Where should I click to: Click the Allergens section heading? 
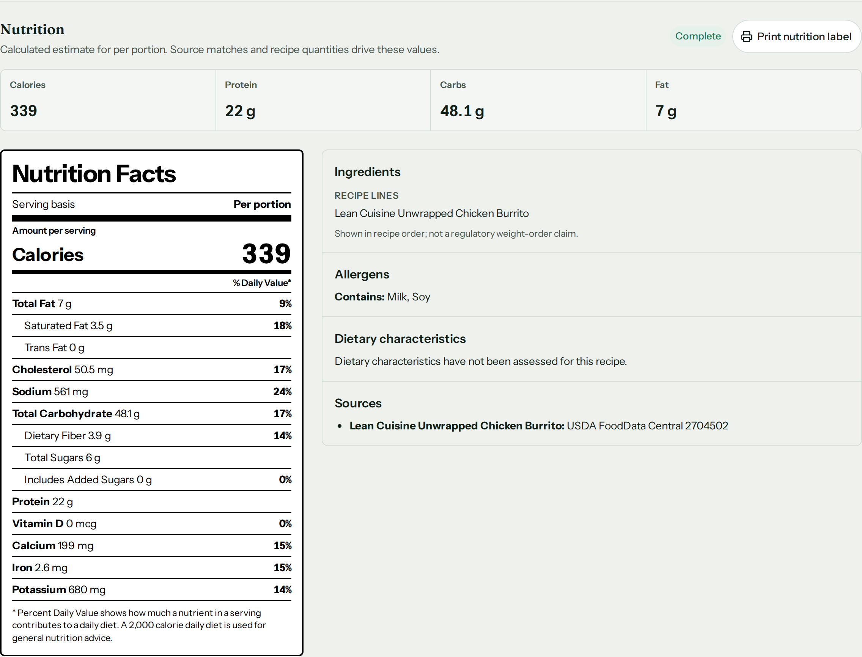tap(362, 274)
